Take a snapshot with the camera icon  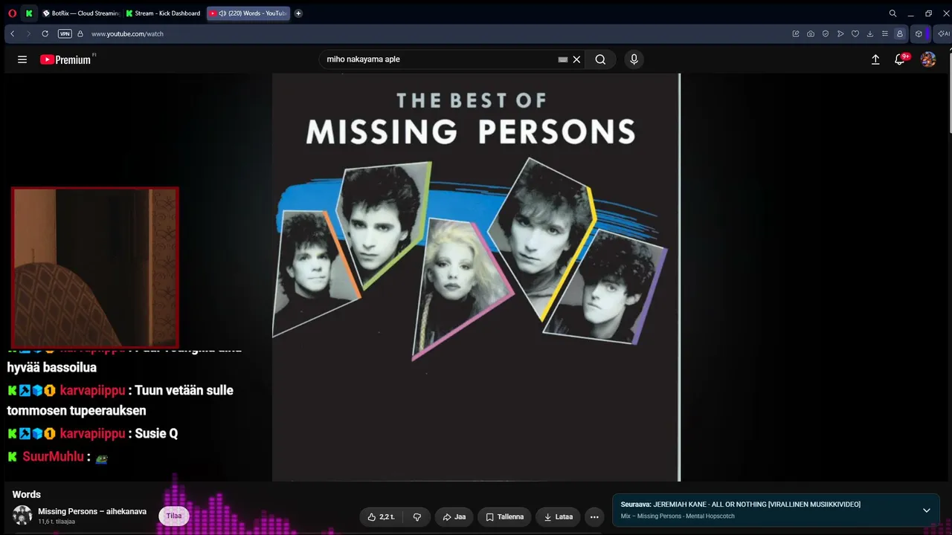coord(811,33)
